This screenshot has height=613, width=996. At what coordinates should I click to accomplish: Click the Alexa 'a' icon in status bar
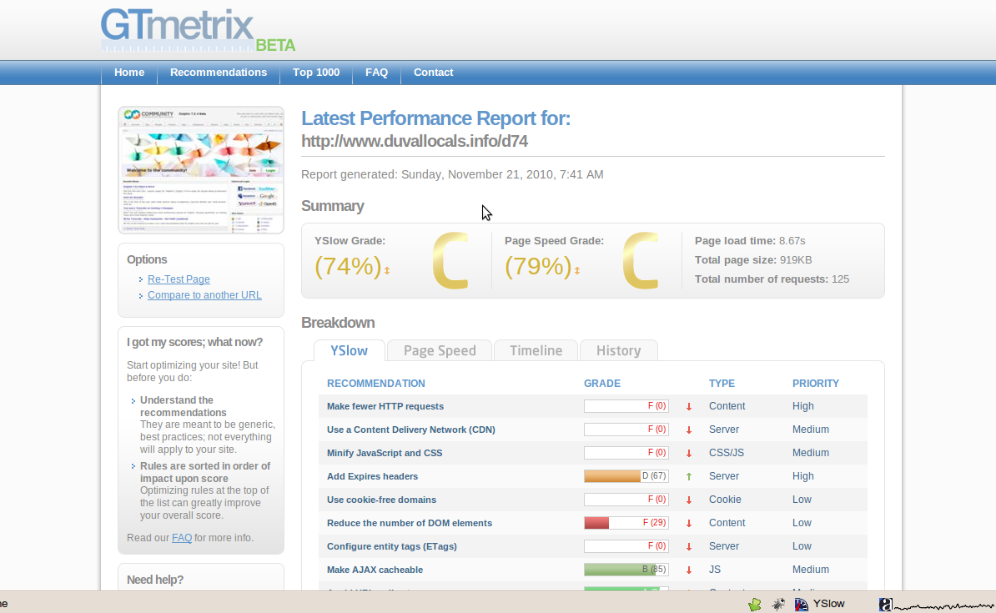tap(886, 604)
